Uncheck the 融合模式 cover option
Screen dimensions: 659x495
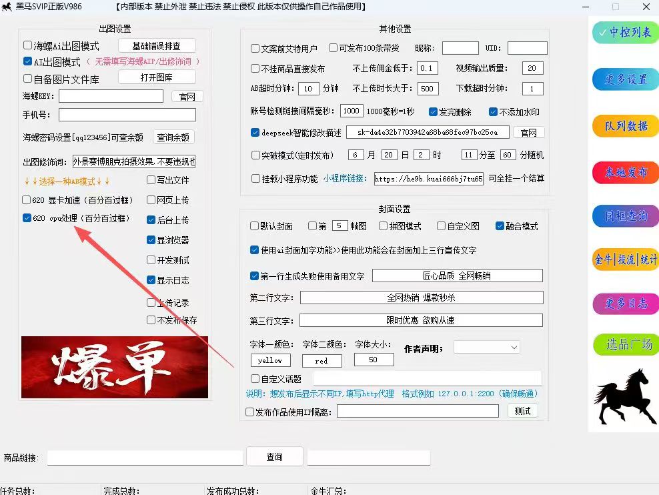(500, 226)
